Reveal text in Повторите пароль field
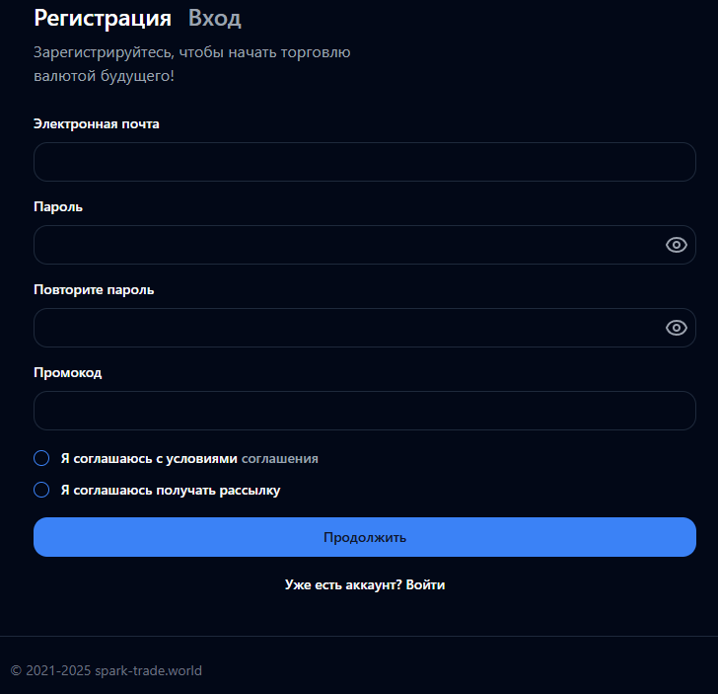718x694 pixels. (x=677, y=328)
